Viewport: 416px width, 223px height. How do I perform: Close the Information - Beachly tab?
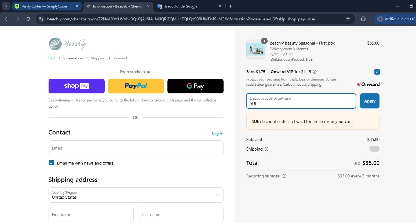pyautogui.click(x=148, y=6)
